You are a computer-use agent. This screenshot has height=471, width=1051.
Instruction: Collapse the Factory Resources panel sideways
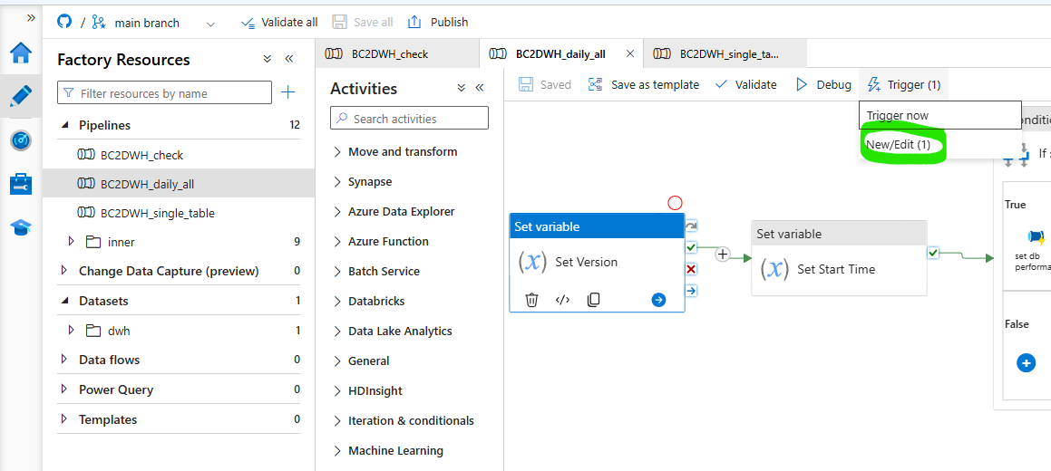tap(289, 59)
